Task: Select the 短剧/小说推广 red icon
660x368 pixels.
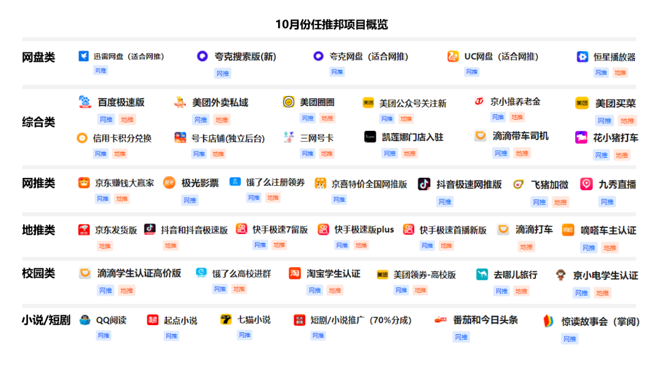Action: coord(299,320)
